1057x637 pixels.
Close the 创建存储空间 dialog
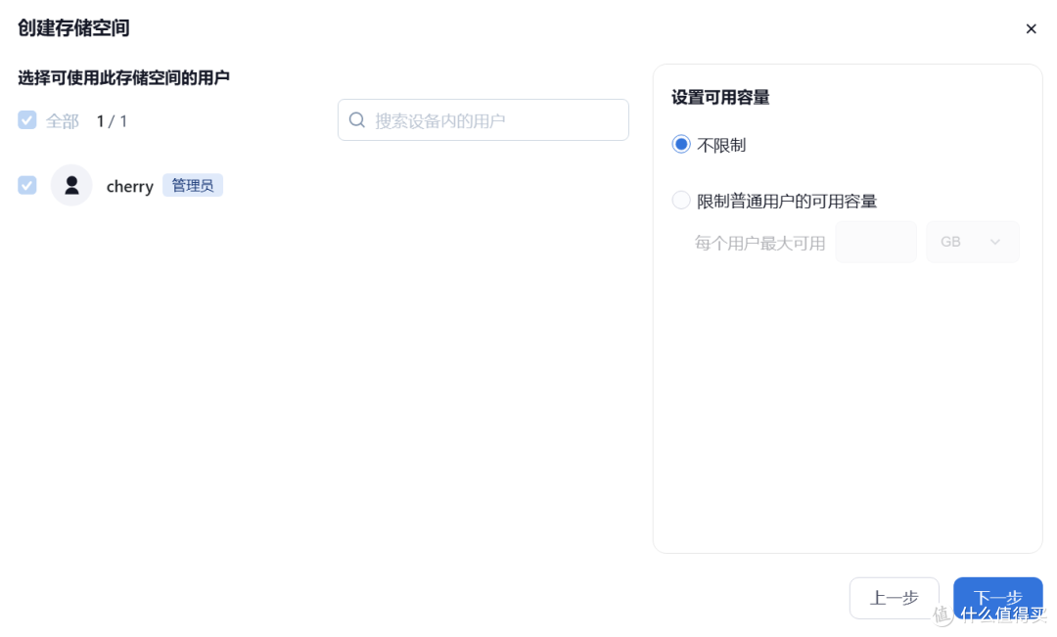(1031, 28)
